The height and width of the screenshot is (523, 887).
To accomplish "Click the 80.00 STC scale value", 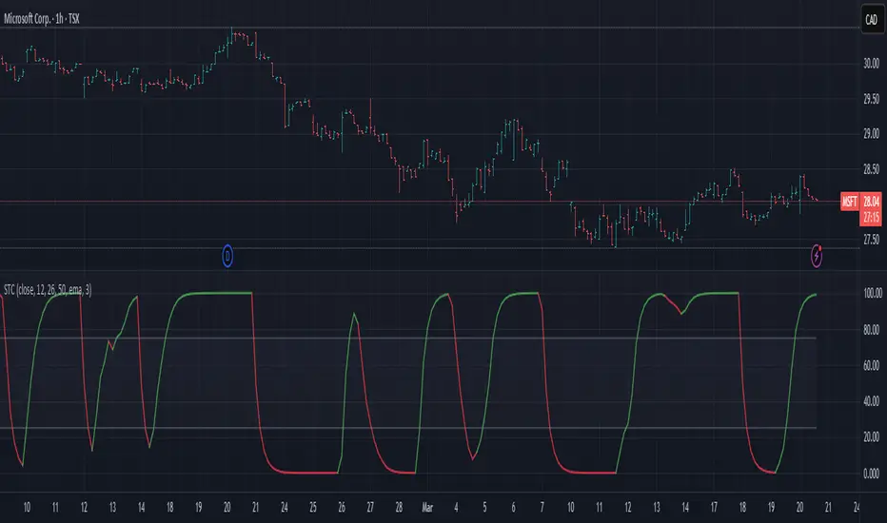I will coord(871,330).
